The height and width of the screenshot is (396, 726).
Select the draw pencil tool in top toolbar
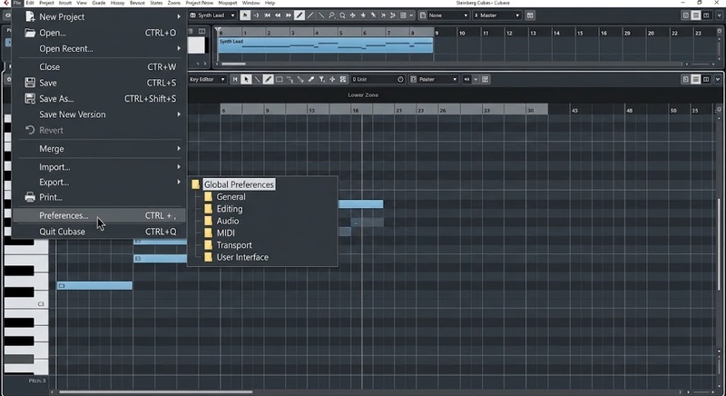pos(299,15)
